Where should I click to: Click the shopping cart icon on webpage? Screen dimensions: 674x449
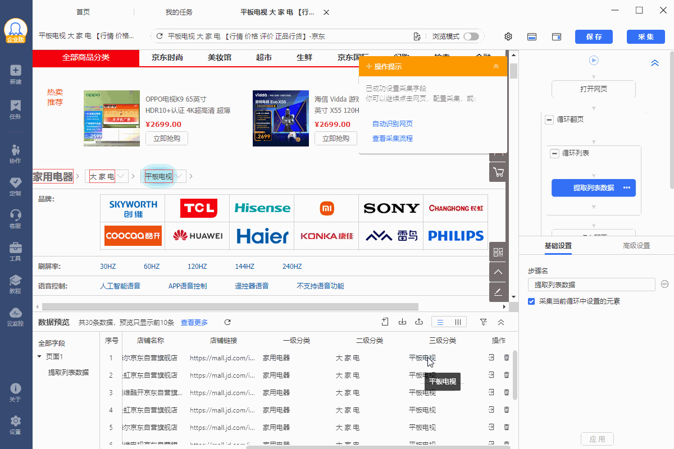click(498, 172)
